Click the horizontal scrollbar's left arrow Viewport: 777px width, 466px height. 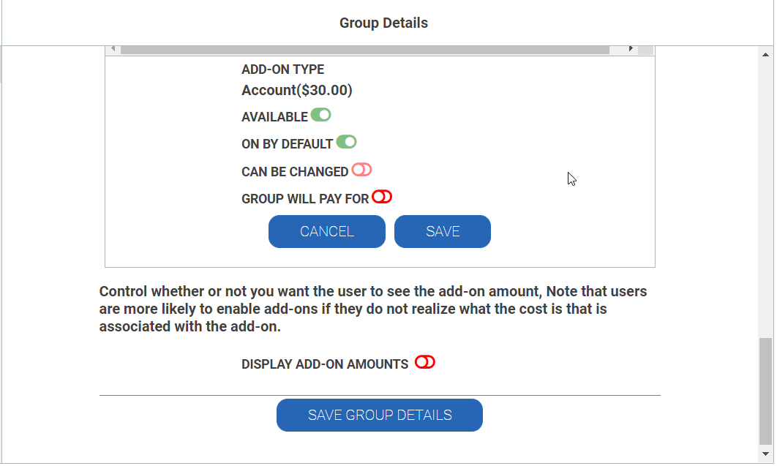pos(113,48)
